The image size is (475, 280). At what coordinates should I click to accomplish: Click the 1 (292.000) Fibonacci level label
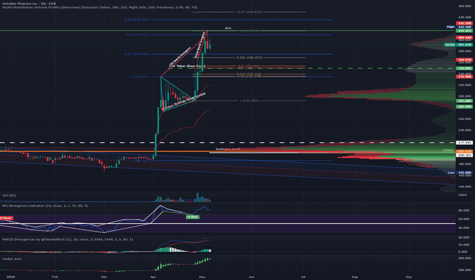coord(249,100)
